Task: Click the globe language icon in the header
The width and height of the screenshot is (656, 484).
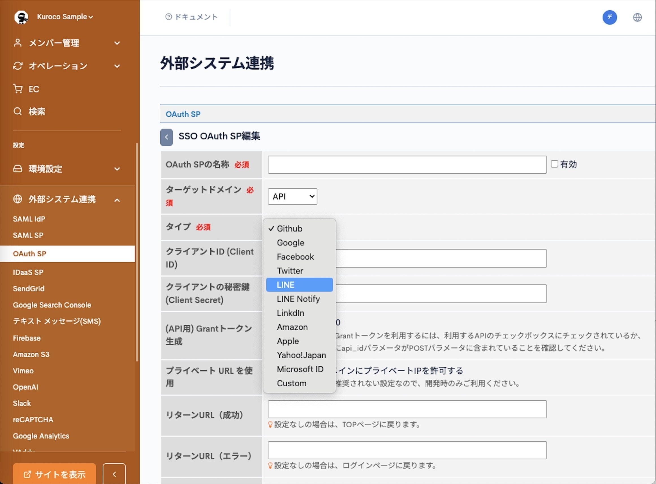Action: [637, 18]
